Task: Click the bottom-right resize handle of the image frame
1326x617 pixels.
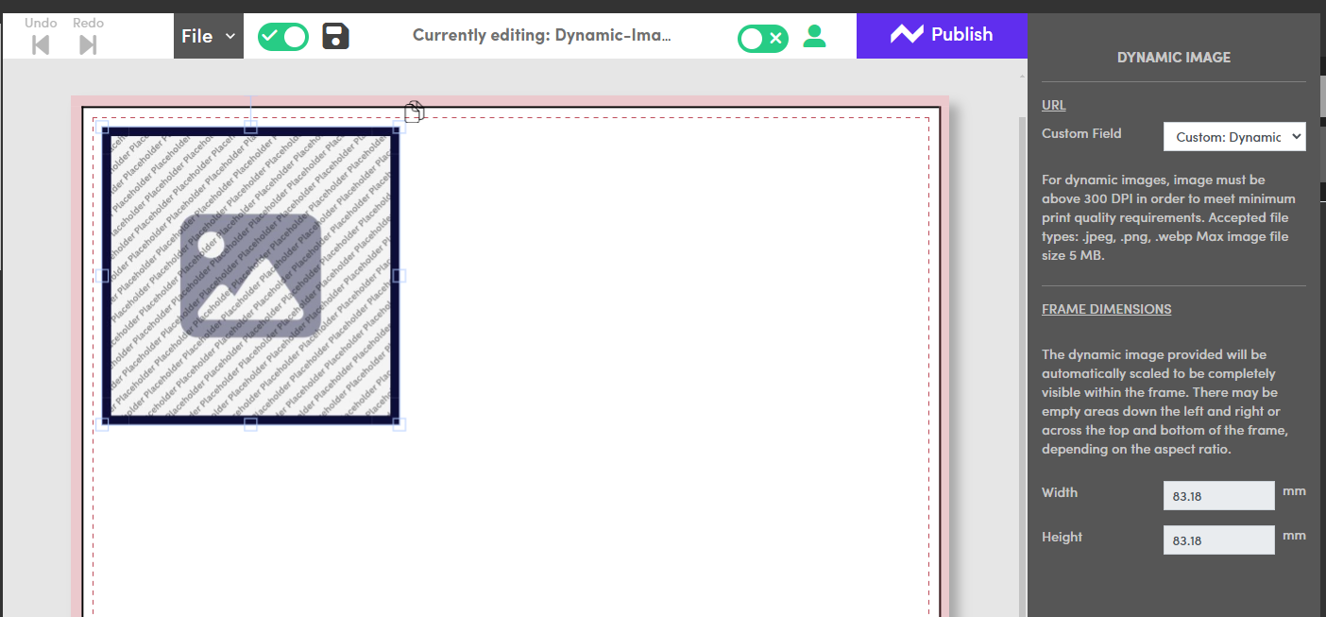Action: pos(399,424)
